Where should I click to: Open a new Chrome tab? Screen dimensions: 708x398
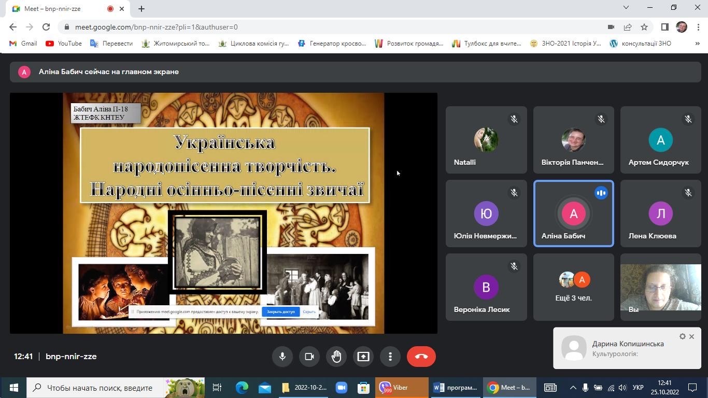point(141,8)
